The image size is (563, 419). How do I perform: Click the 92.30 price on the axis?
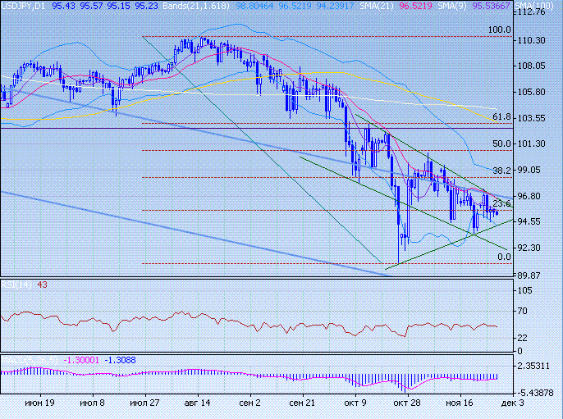pos(533,248)
